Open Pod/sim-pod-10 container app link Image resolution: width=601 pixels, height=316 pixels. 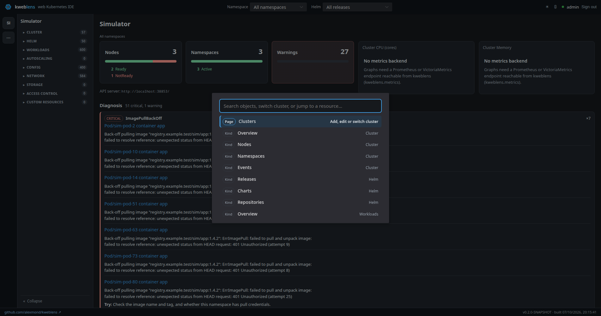(x=136, y=152)
